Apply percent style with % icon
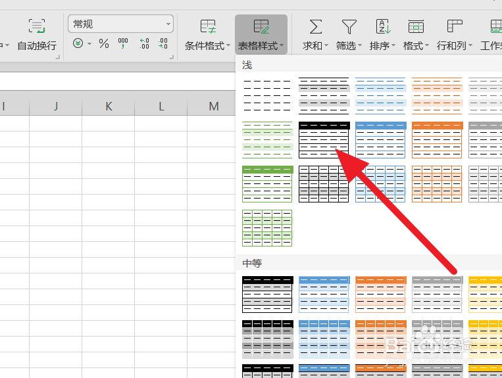The image size is (502, 378). 104,43
